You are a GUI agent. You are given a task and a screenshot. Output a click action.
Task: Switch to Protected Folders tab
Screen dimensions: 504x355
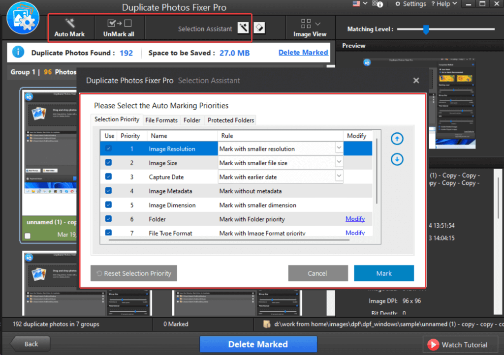[230, 120]
